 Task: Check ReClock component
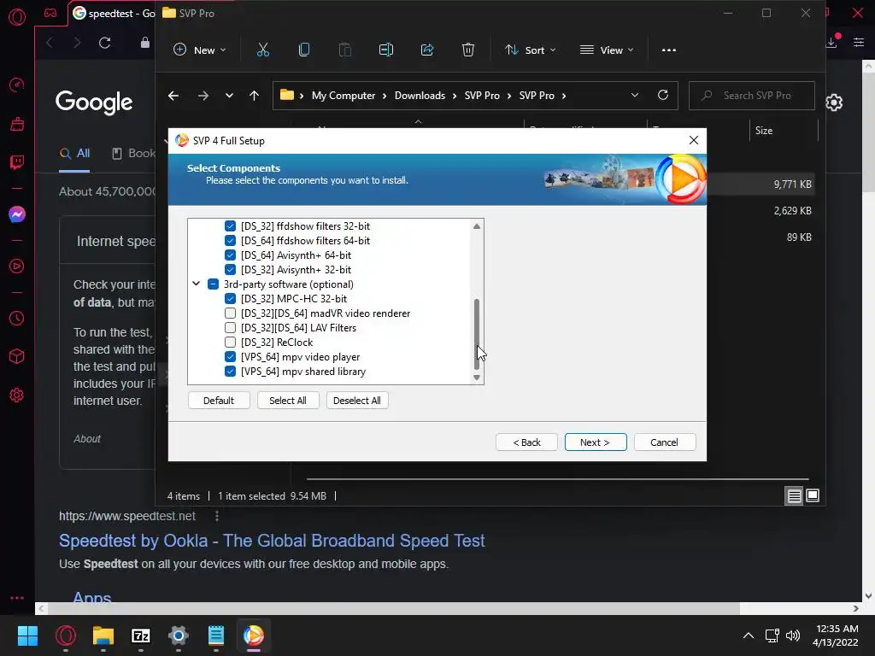pyautogui.click(x=230, y=342)
